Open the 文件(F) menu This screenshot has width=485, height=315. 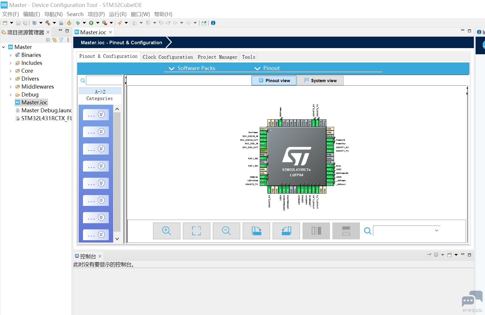pos(11,14)
